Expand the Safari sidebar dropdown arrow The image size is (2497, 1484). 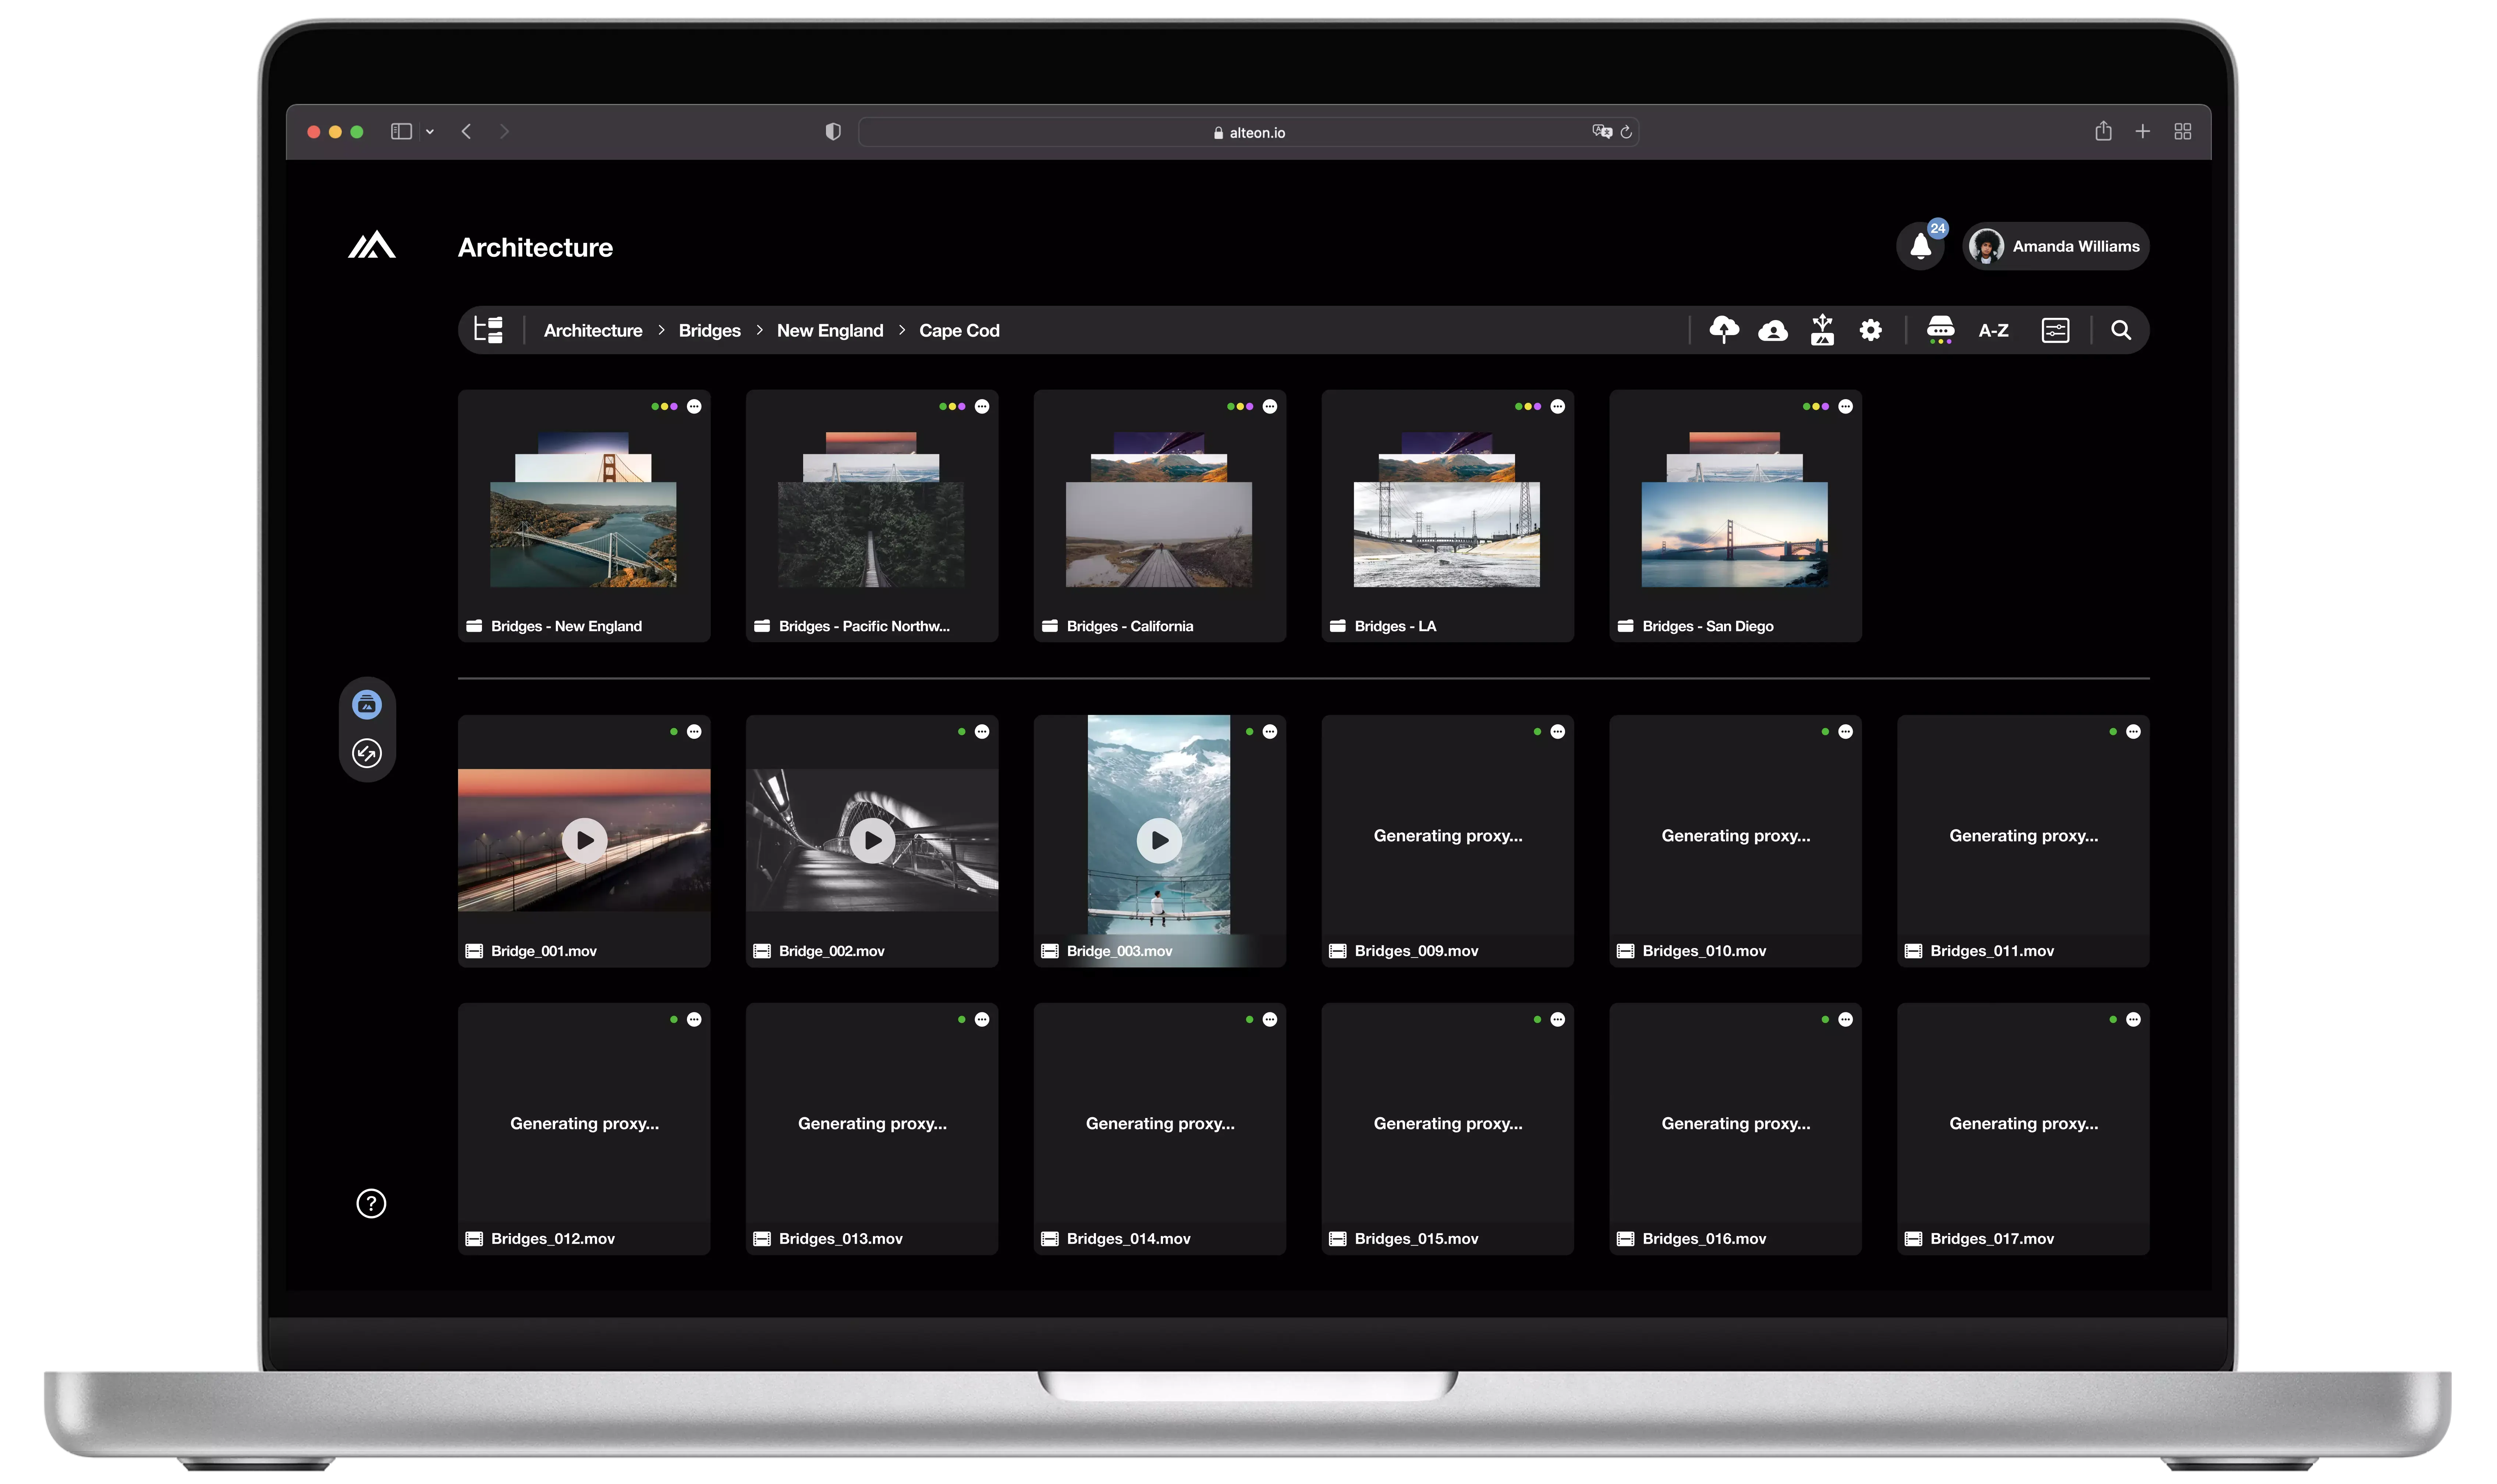[430, 132]
